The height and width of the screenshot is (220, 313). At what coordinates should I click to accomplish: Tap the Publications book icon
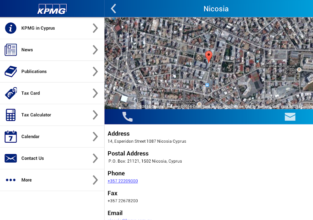pyautogui.click(x=11, y=71)
